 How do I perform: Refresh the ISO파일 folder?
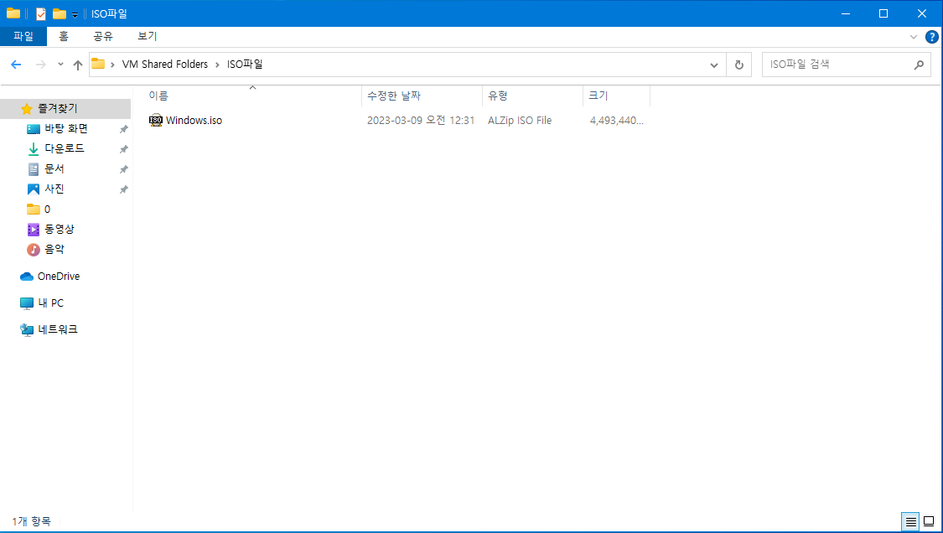[x=739, y=65]
